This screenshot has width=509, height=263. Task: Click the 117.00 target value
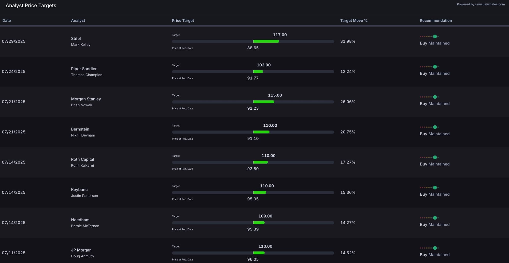coord(280,35)
